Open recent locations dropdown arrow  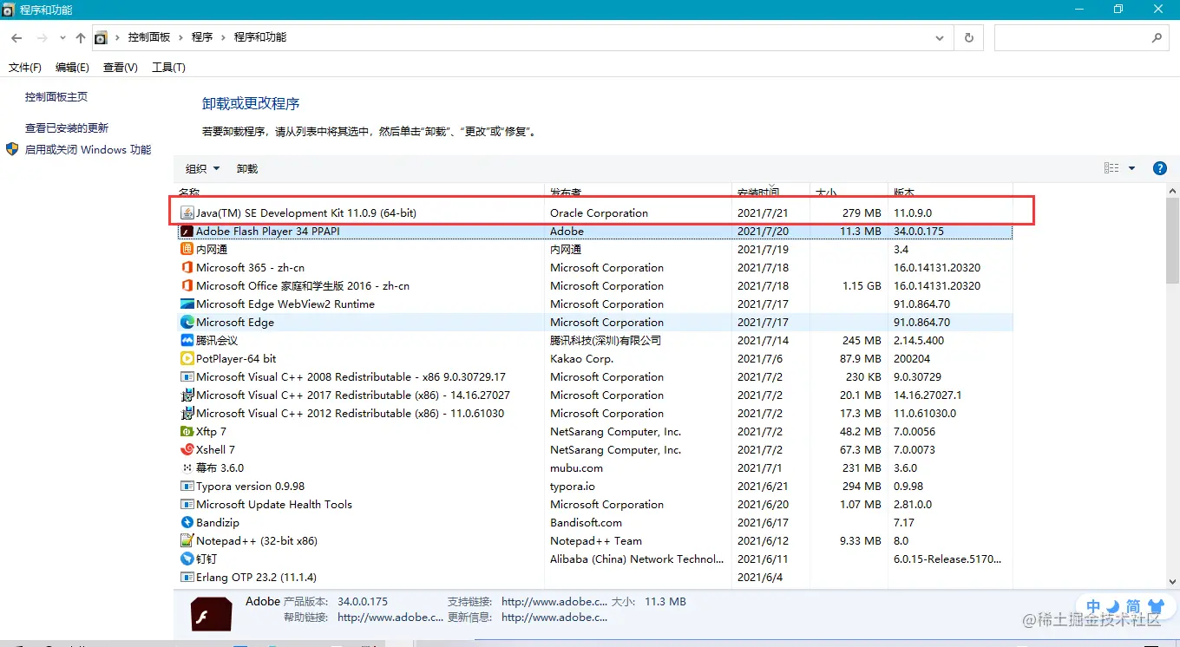(62, 38)
